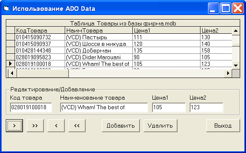Image resolution: width=246 pixels, height=153 pixels.
Task: Jump to last record with >> button
Action: (x=35, y=125)
